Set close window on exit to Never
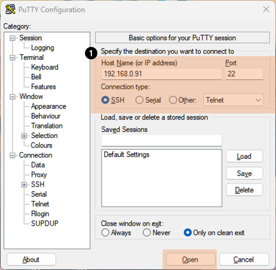The height and width of the screenshot is (270, 276). [147, 233]
